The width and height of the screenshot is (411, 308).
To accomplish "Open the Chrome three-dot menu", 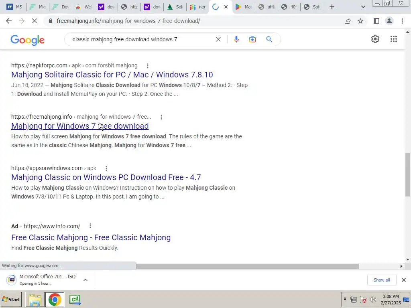I will [402, 21].
